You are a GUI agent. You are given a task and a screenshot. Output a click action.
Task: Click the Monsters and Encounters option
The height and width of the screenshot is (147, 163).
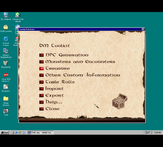80,62
